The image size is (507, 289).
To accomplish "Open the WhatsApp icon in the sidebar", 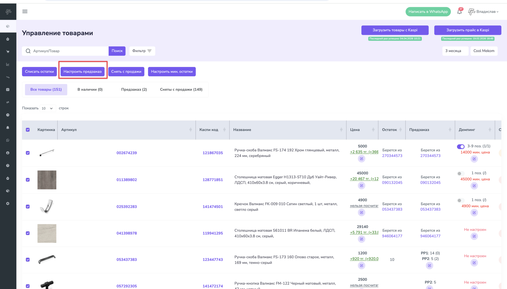I will pos(8,140).
